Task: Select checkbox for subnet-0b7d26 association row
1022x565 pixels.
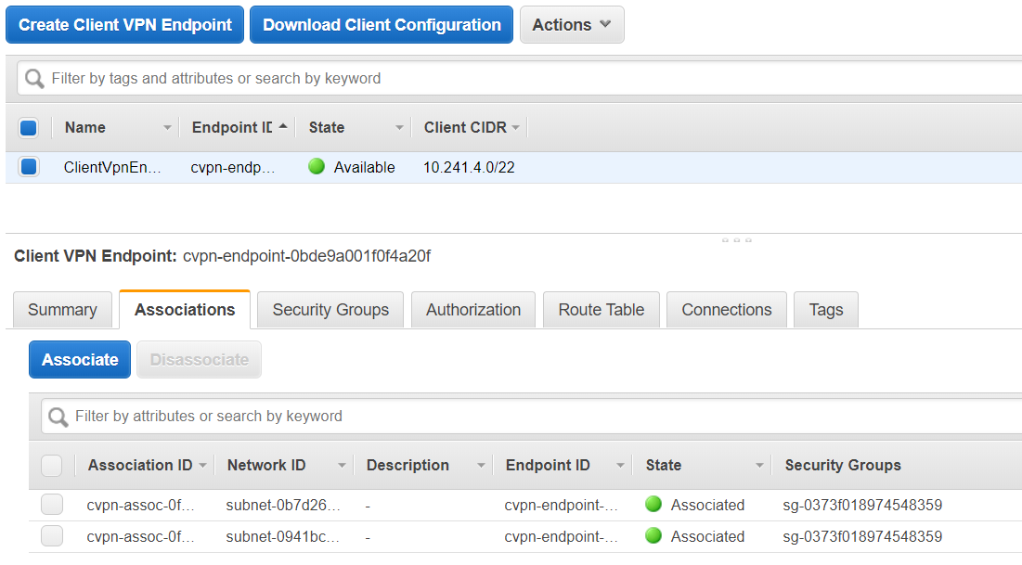Action: [x=52, y=505]
